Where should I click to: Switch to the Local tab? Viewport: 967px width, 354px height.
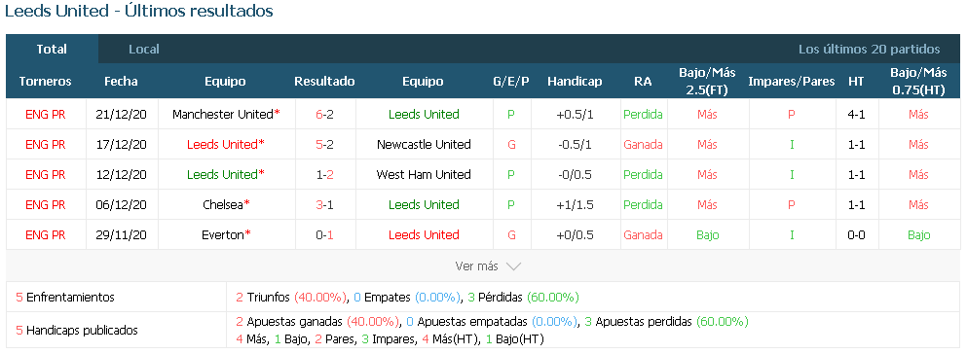pyautogui.click(x=144, y=50)
